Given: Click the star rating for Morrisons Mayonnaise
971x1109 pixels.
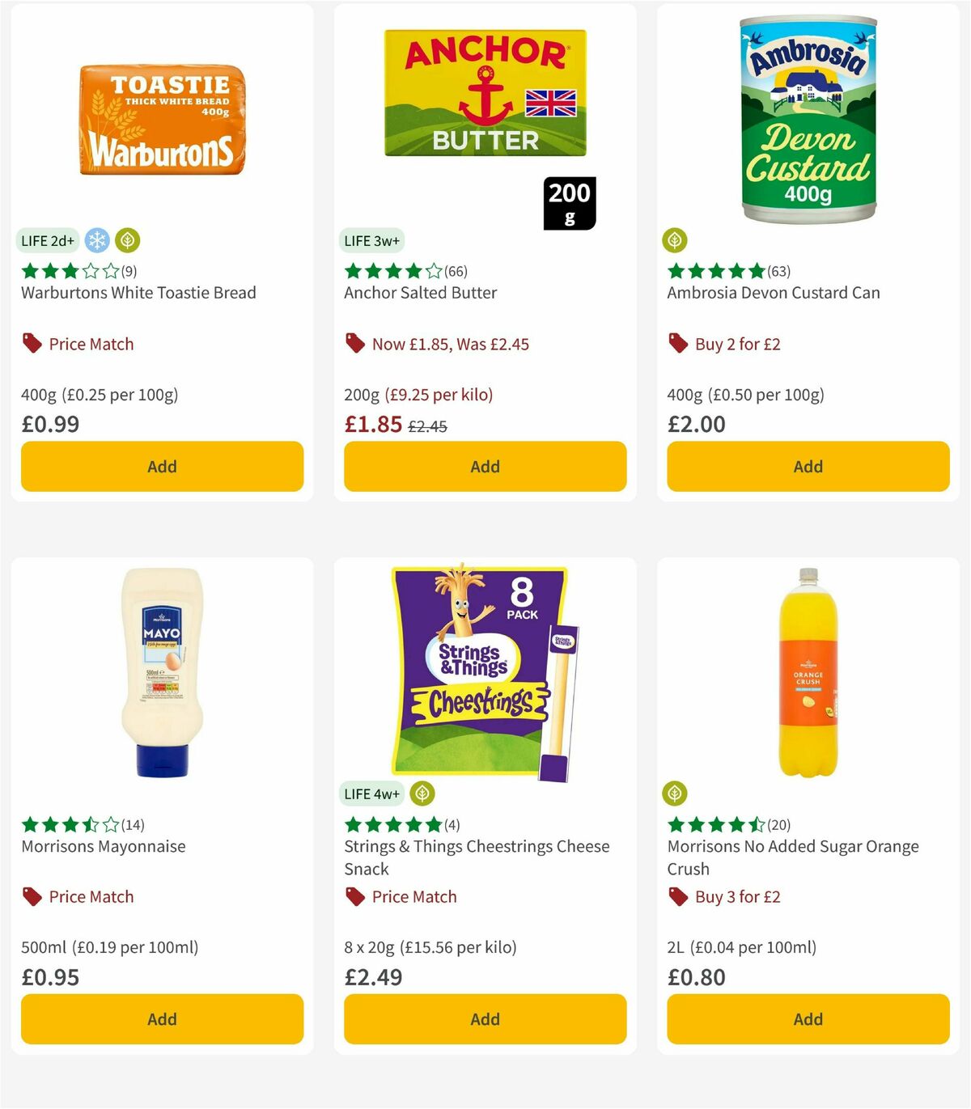Looking at the screenshot, I should [x=67, y=825].
